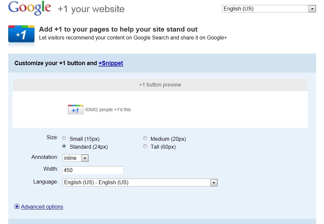This screenshot has height=224, width=324.
Task: Click the +1 button preview header bar
Action: 160,85
